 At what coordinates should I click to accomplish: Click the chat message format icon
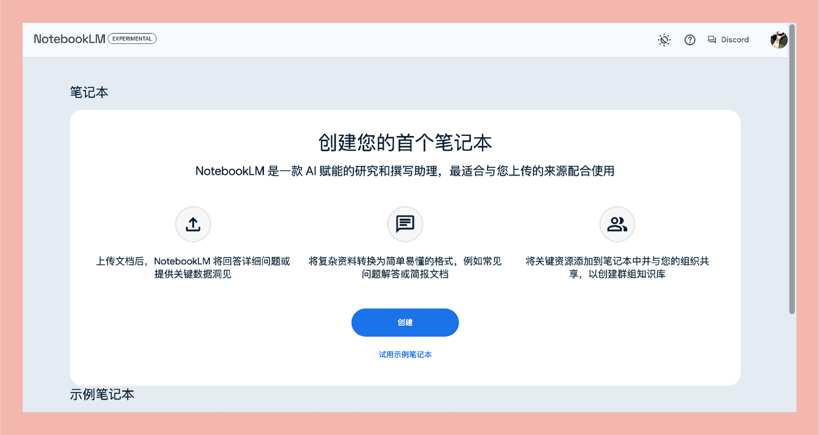point(405,224)
